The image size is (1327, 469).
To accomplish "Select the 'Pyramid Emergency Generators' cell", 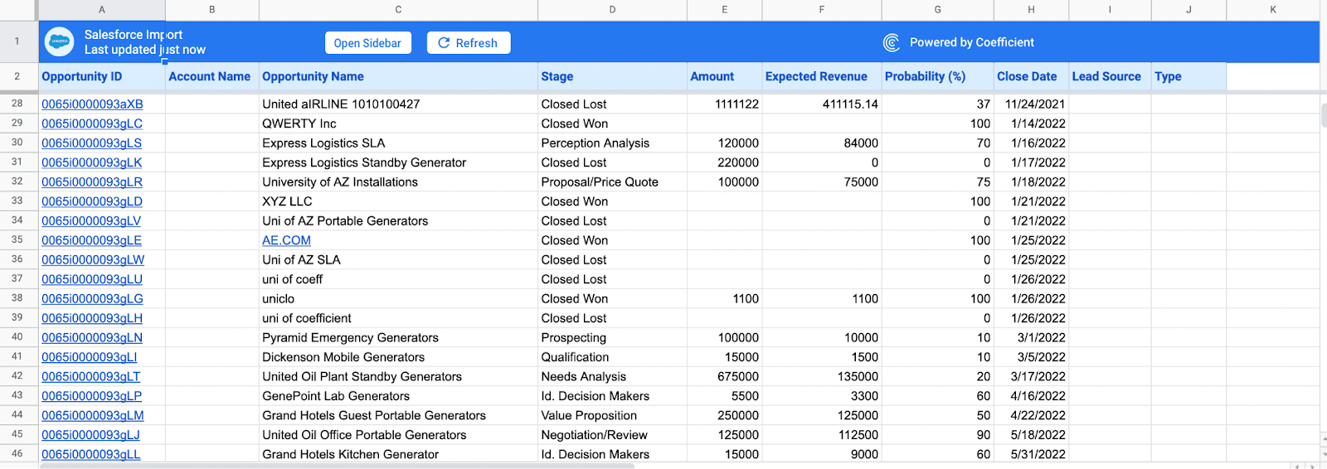I will [398, 338].
